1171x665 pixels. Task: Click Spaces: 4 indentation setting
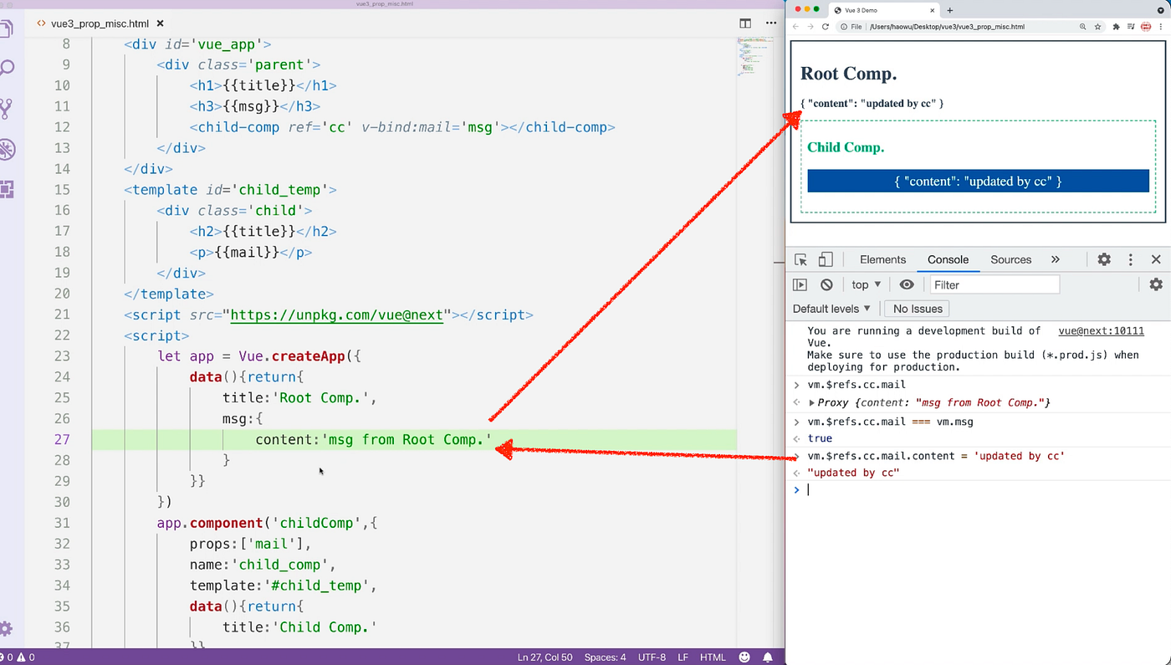pos(605,657)
